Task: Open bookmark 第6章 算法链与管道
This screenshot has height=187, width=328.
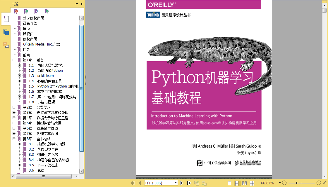Action: point(40,128)
